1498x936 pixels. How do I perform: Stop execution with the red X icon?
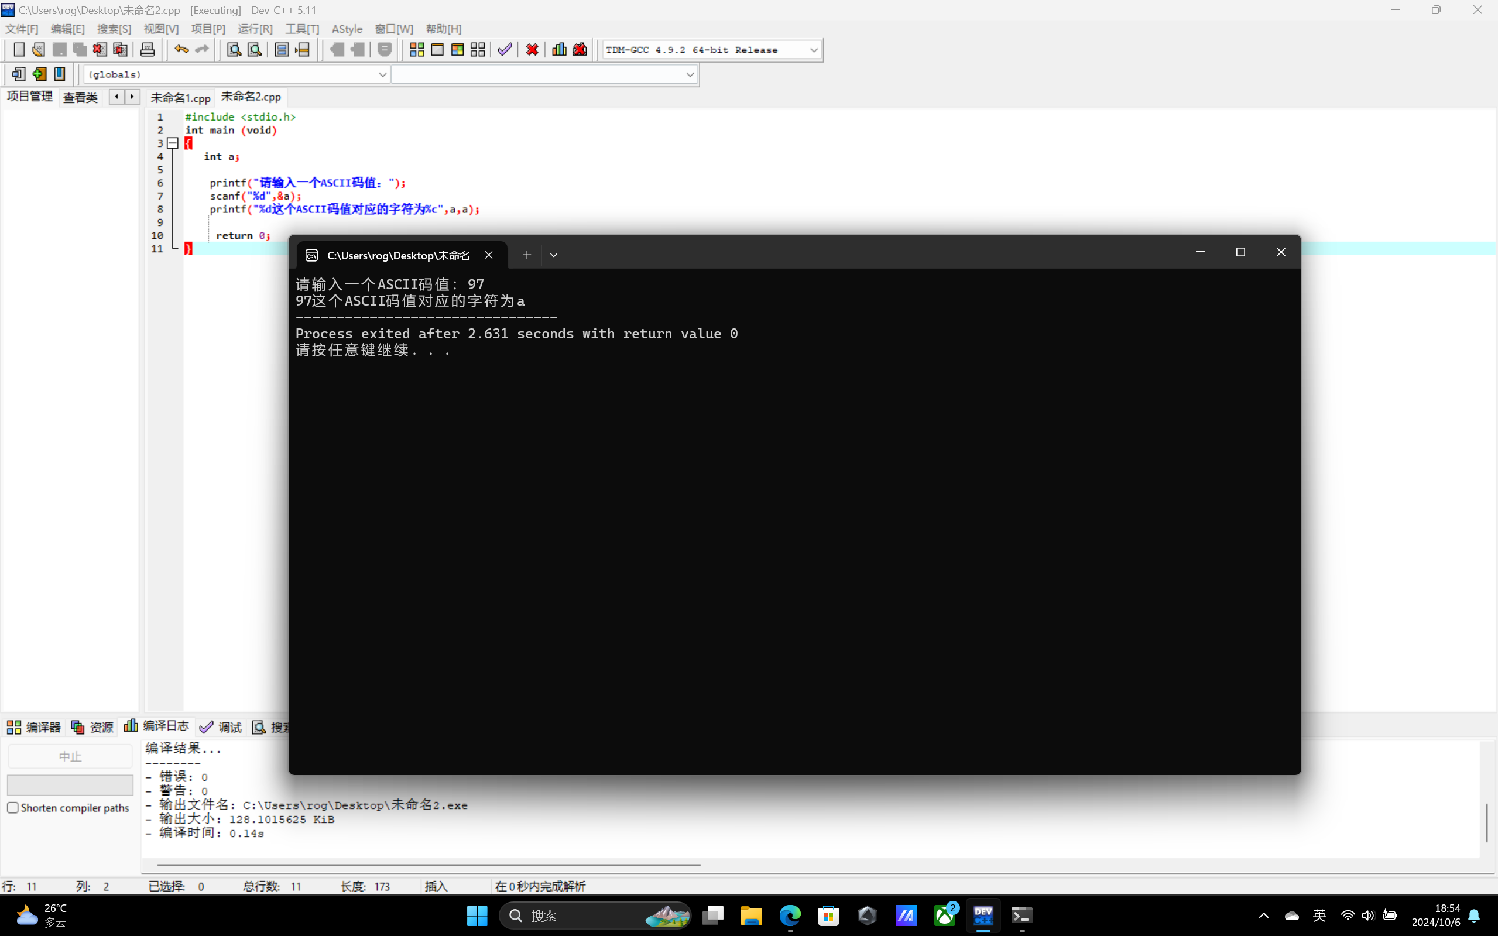(x=532, y=50)
